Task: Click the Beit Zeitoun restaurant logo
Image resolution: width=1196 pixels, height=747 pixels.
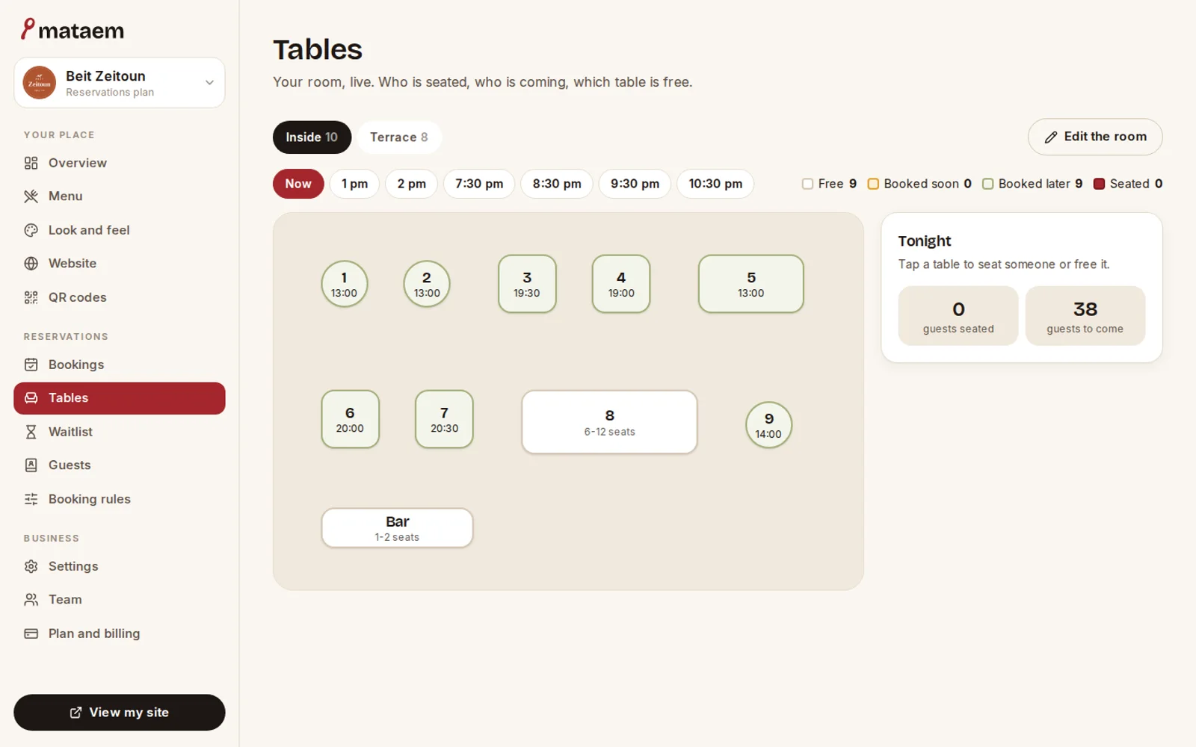Action: (40, 83)
